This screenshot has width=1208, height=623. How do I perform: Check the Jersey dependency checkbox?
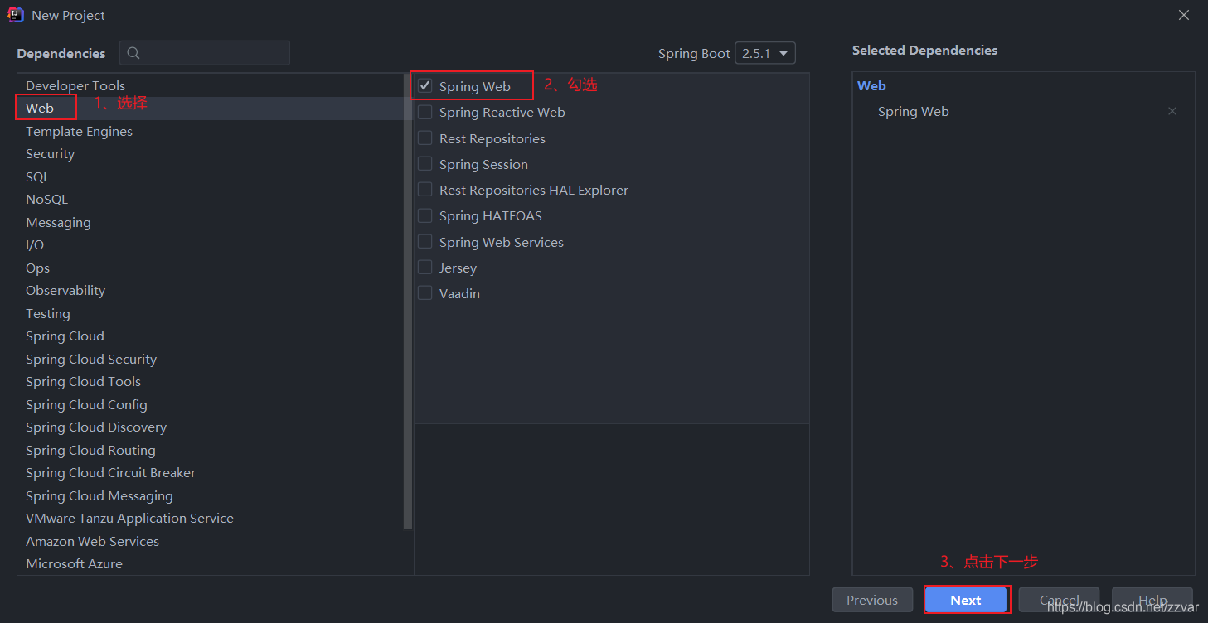point(425,268)
